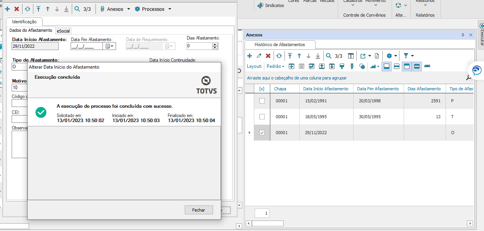Click the import layout down-arrow icon
484x231 pixels.
(x=332, y=66)
